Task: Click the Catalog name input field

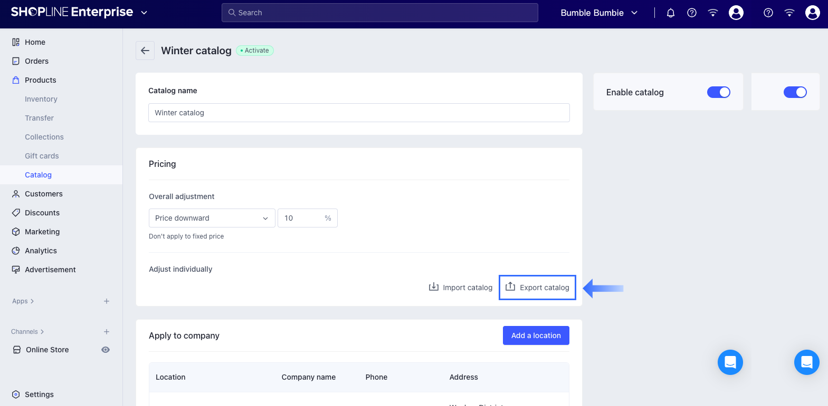Action: click(x=359, y=113)
